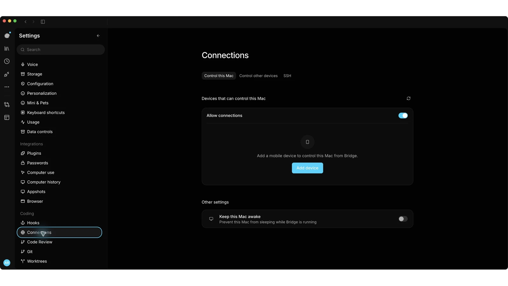
Task: Toggle the sidebar panel icon in title bar
Action: tap(43, 22)
